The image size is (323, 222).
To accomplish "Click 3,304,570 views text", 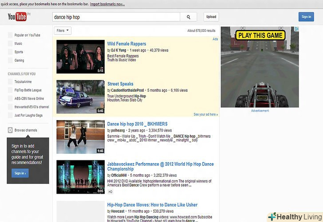I will tap(160, 130).
